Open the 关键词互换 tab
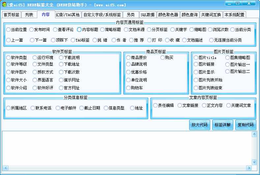This screenshot has height=175, width=260. (x=211, y=15)
